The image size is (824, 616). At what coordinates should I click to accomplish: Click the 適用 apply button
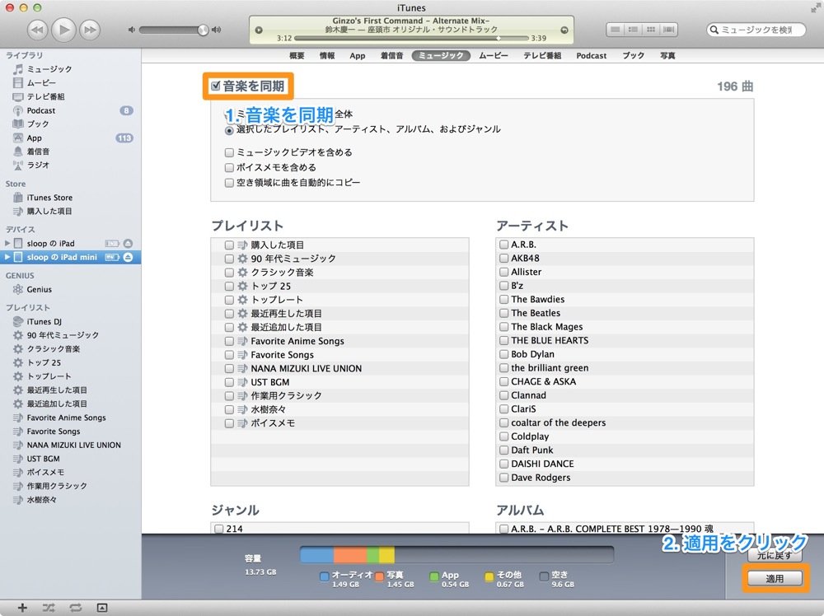click(775, 578)
